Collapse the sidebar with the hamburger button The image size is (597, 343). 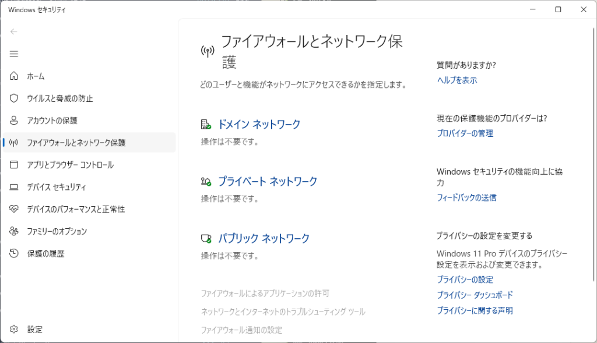(13, 54)
